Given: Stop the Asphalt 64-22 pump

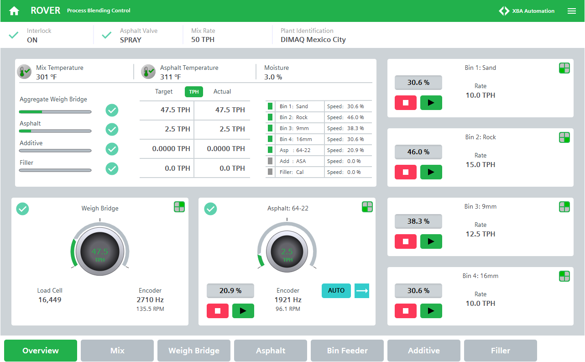Looking at the screenshot, I should (x=218, y=311).
